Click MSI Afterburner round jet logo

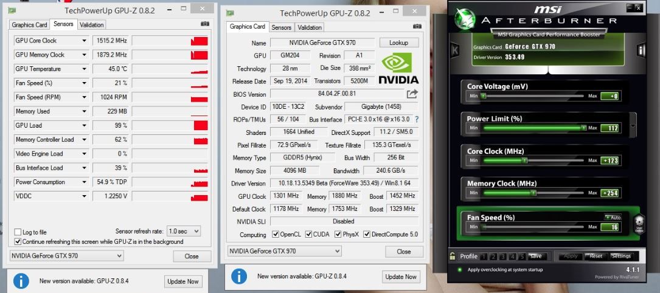pyautogui.click(x=465, y=19)
